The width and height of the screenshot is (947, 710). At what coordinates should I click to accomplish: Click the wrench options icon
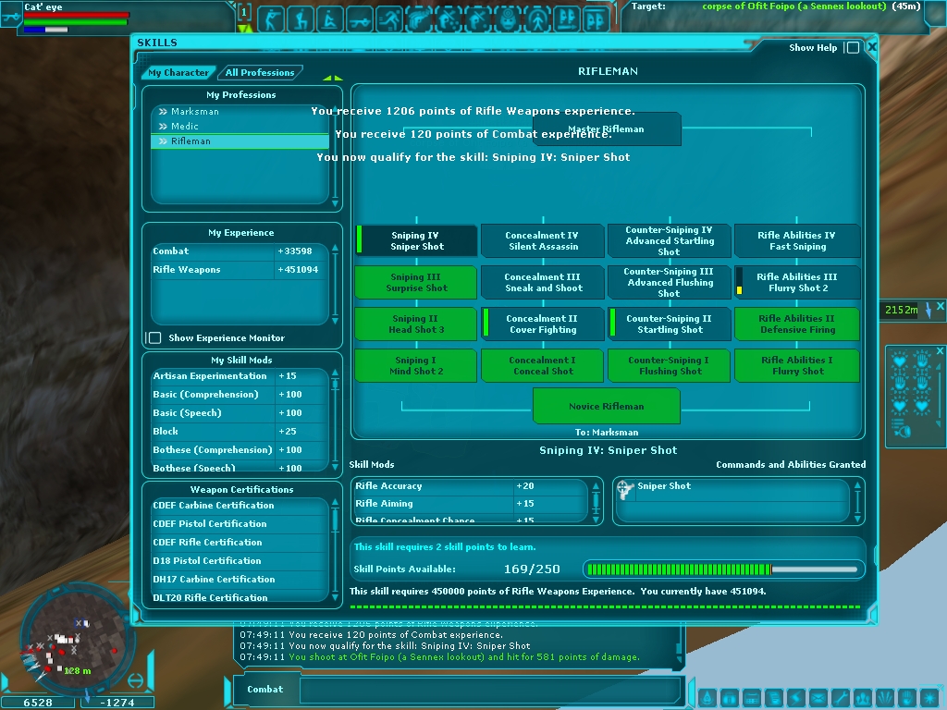pos(841,698)
